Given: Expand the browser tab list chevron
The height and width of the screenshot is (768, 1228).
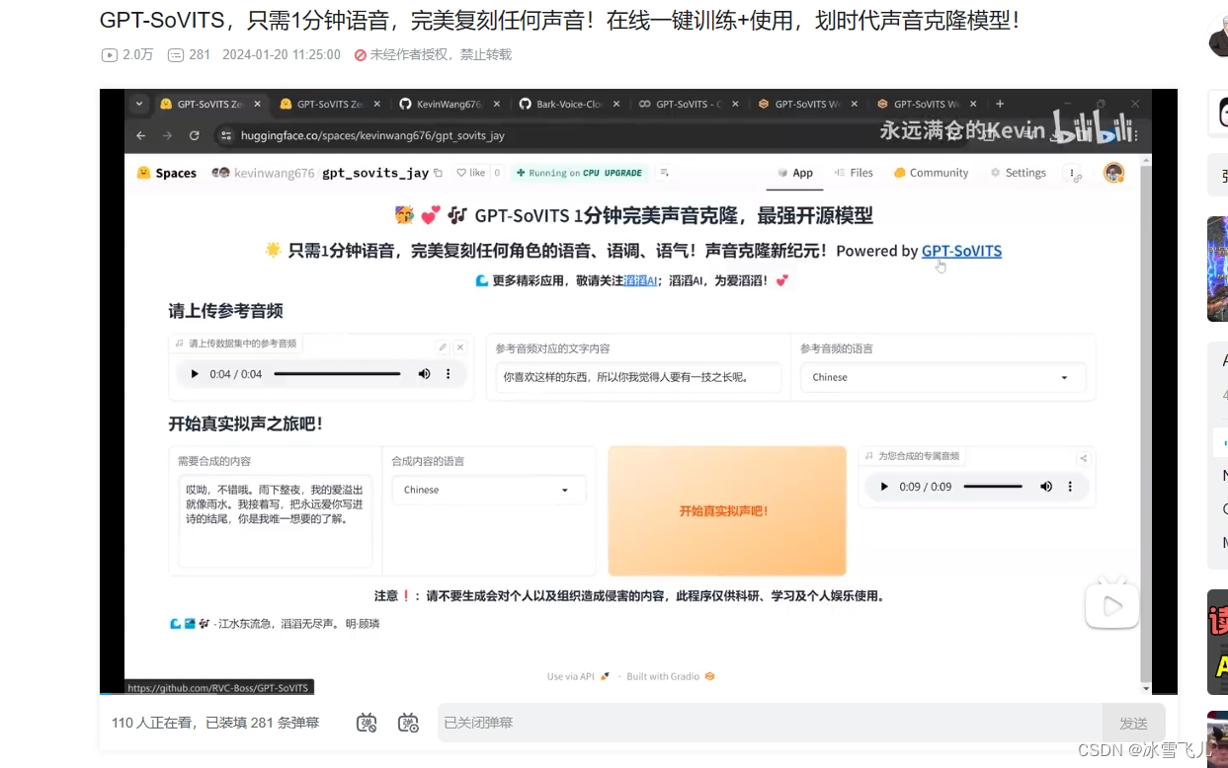Looking at the screenshot, I should tap(138, 103).
